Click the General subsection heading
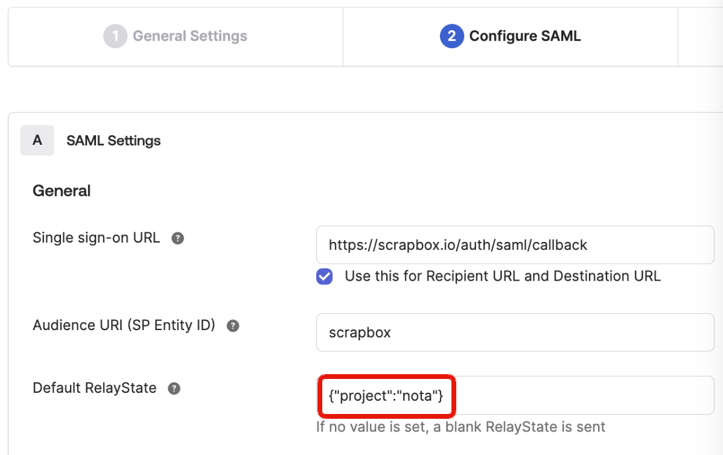 62,191
